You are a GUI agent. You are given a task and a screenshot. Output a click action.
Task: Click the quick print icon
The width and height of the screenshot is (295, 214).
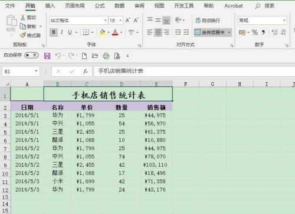point(106,56)
